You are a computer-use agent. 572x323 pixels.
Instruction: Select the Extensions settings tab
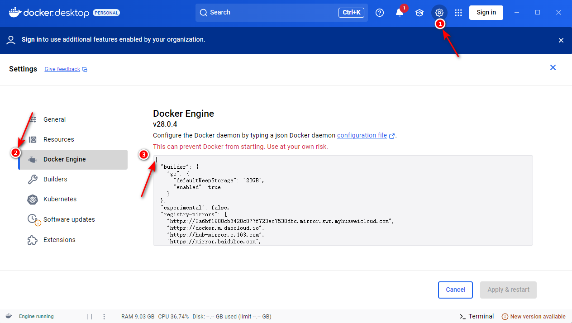(x=73, y=240)
